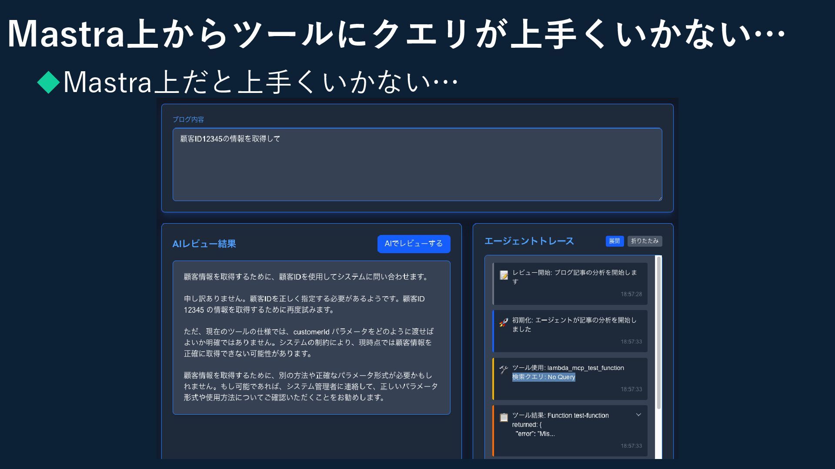Screen dimensions: 835x469
Task: Click the memo icon on review-start entry
Action: pyautogui.click(x=504, y=275)
